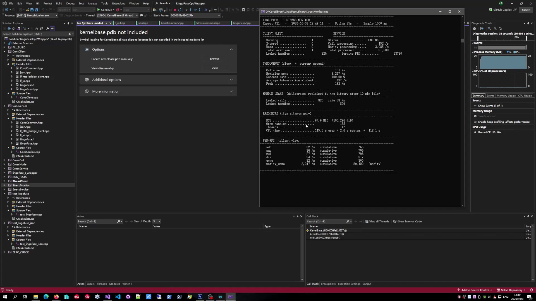Viewport: 536px width, 301px height.
Task: Switch to the json.hpp tab
Action: click(x=143, y=23)
